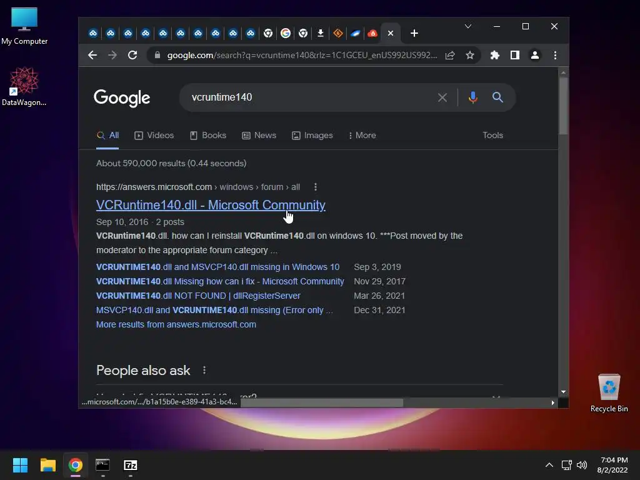Switch to the tab with the red cloud favicon
Image resolution: width=640 pixels, height=480 pixels.
pyautogui.click(x=372, y=33)
